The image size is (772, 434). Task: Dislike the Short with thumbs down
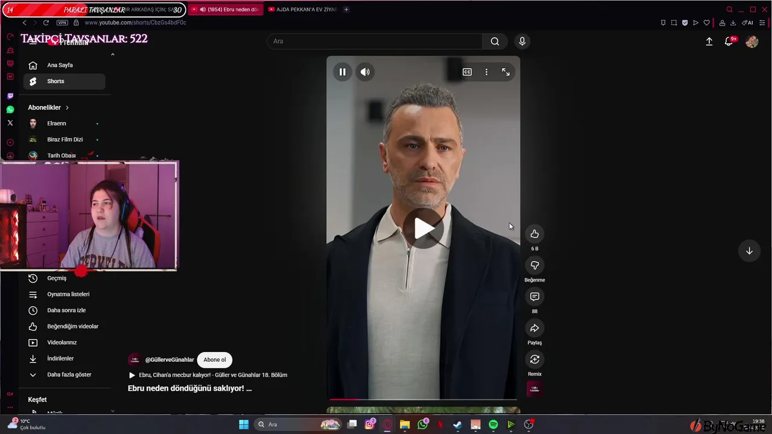(534, 265)
